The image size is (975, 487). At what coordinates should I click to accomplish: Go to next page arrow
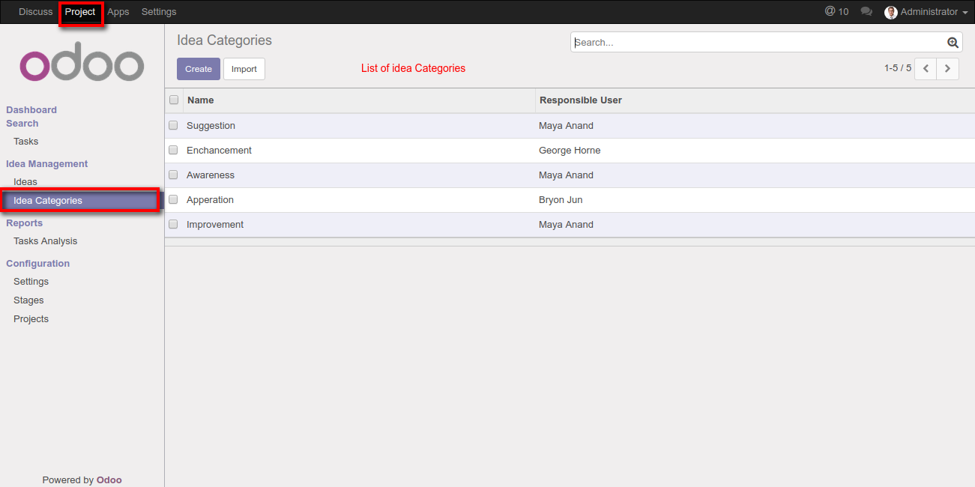[948, 68]
